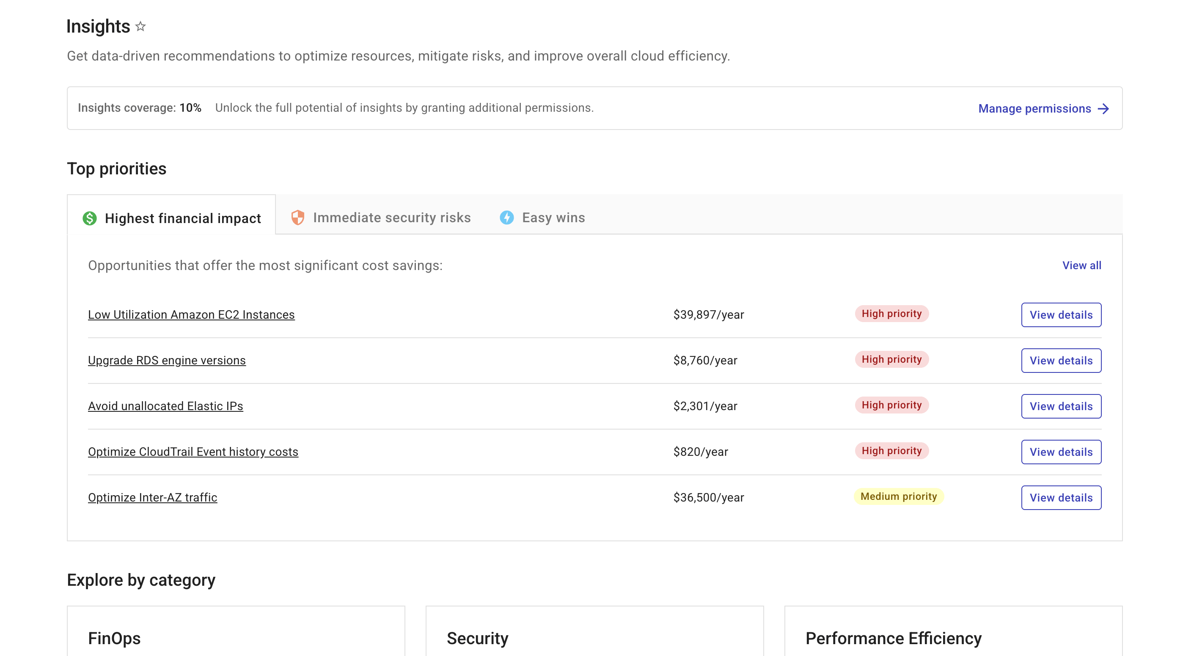Select Highest financial impact tab
Image resolution: width=1194 pixels, height=656 pixels.
coord(183,218)
